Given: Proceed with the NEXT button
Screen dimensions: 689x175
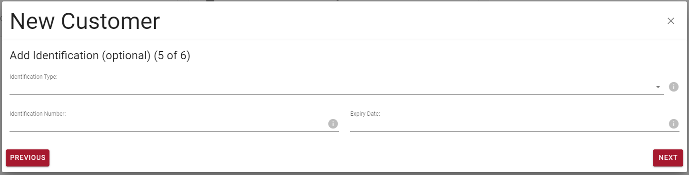Looking at the screenshot, I should 668,158.
